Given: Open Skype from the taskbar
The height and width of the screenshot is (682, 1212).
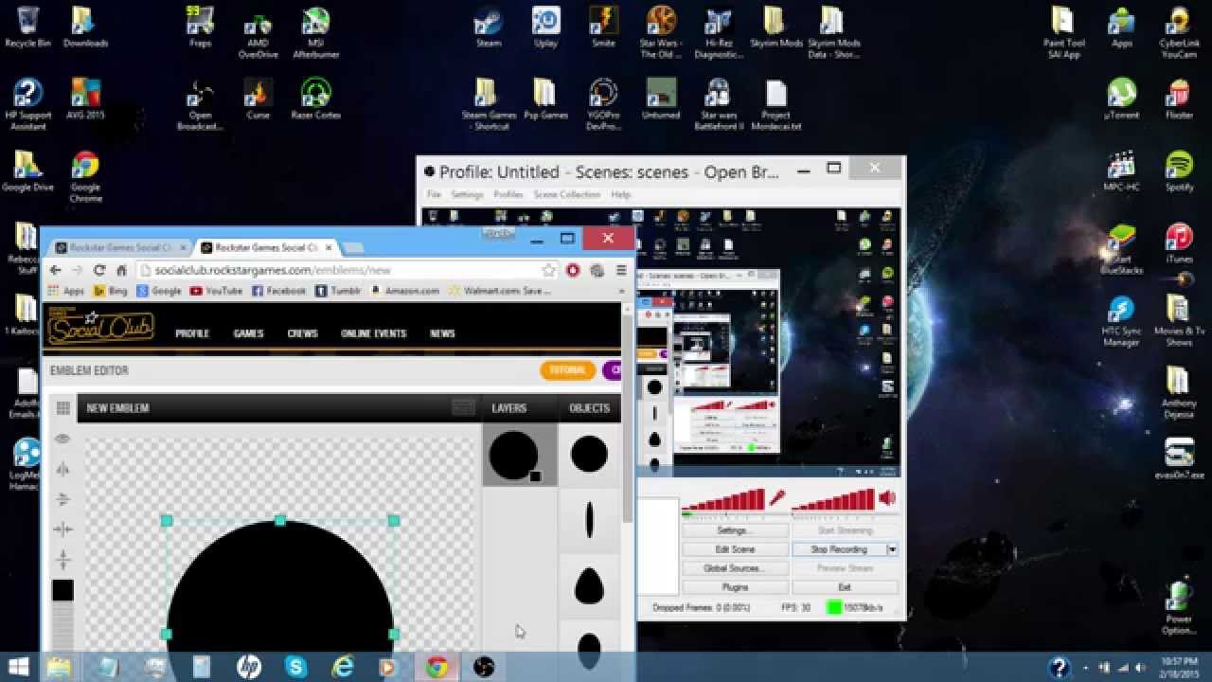Looking at the screenshot, I should pos(295,667).
